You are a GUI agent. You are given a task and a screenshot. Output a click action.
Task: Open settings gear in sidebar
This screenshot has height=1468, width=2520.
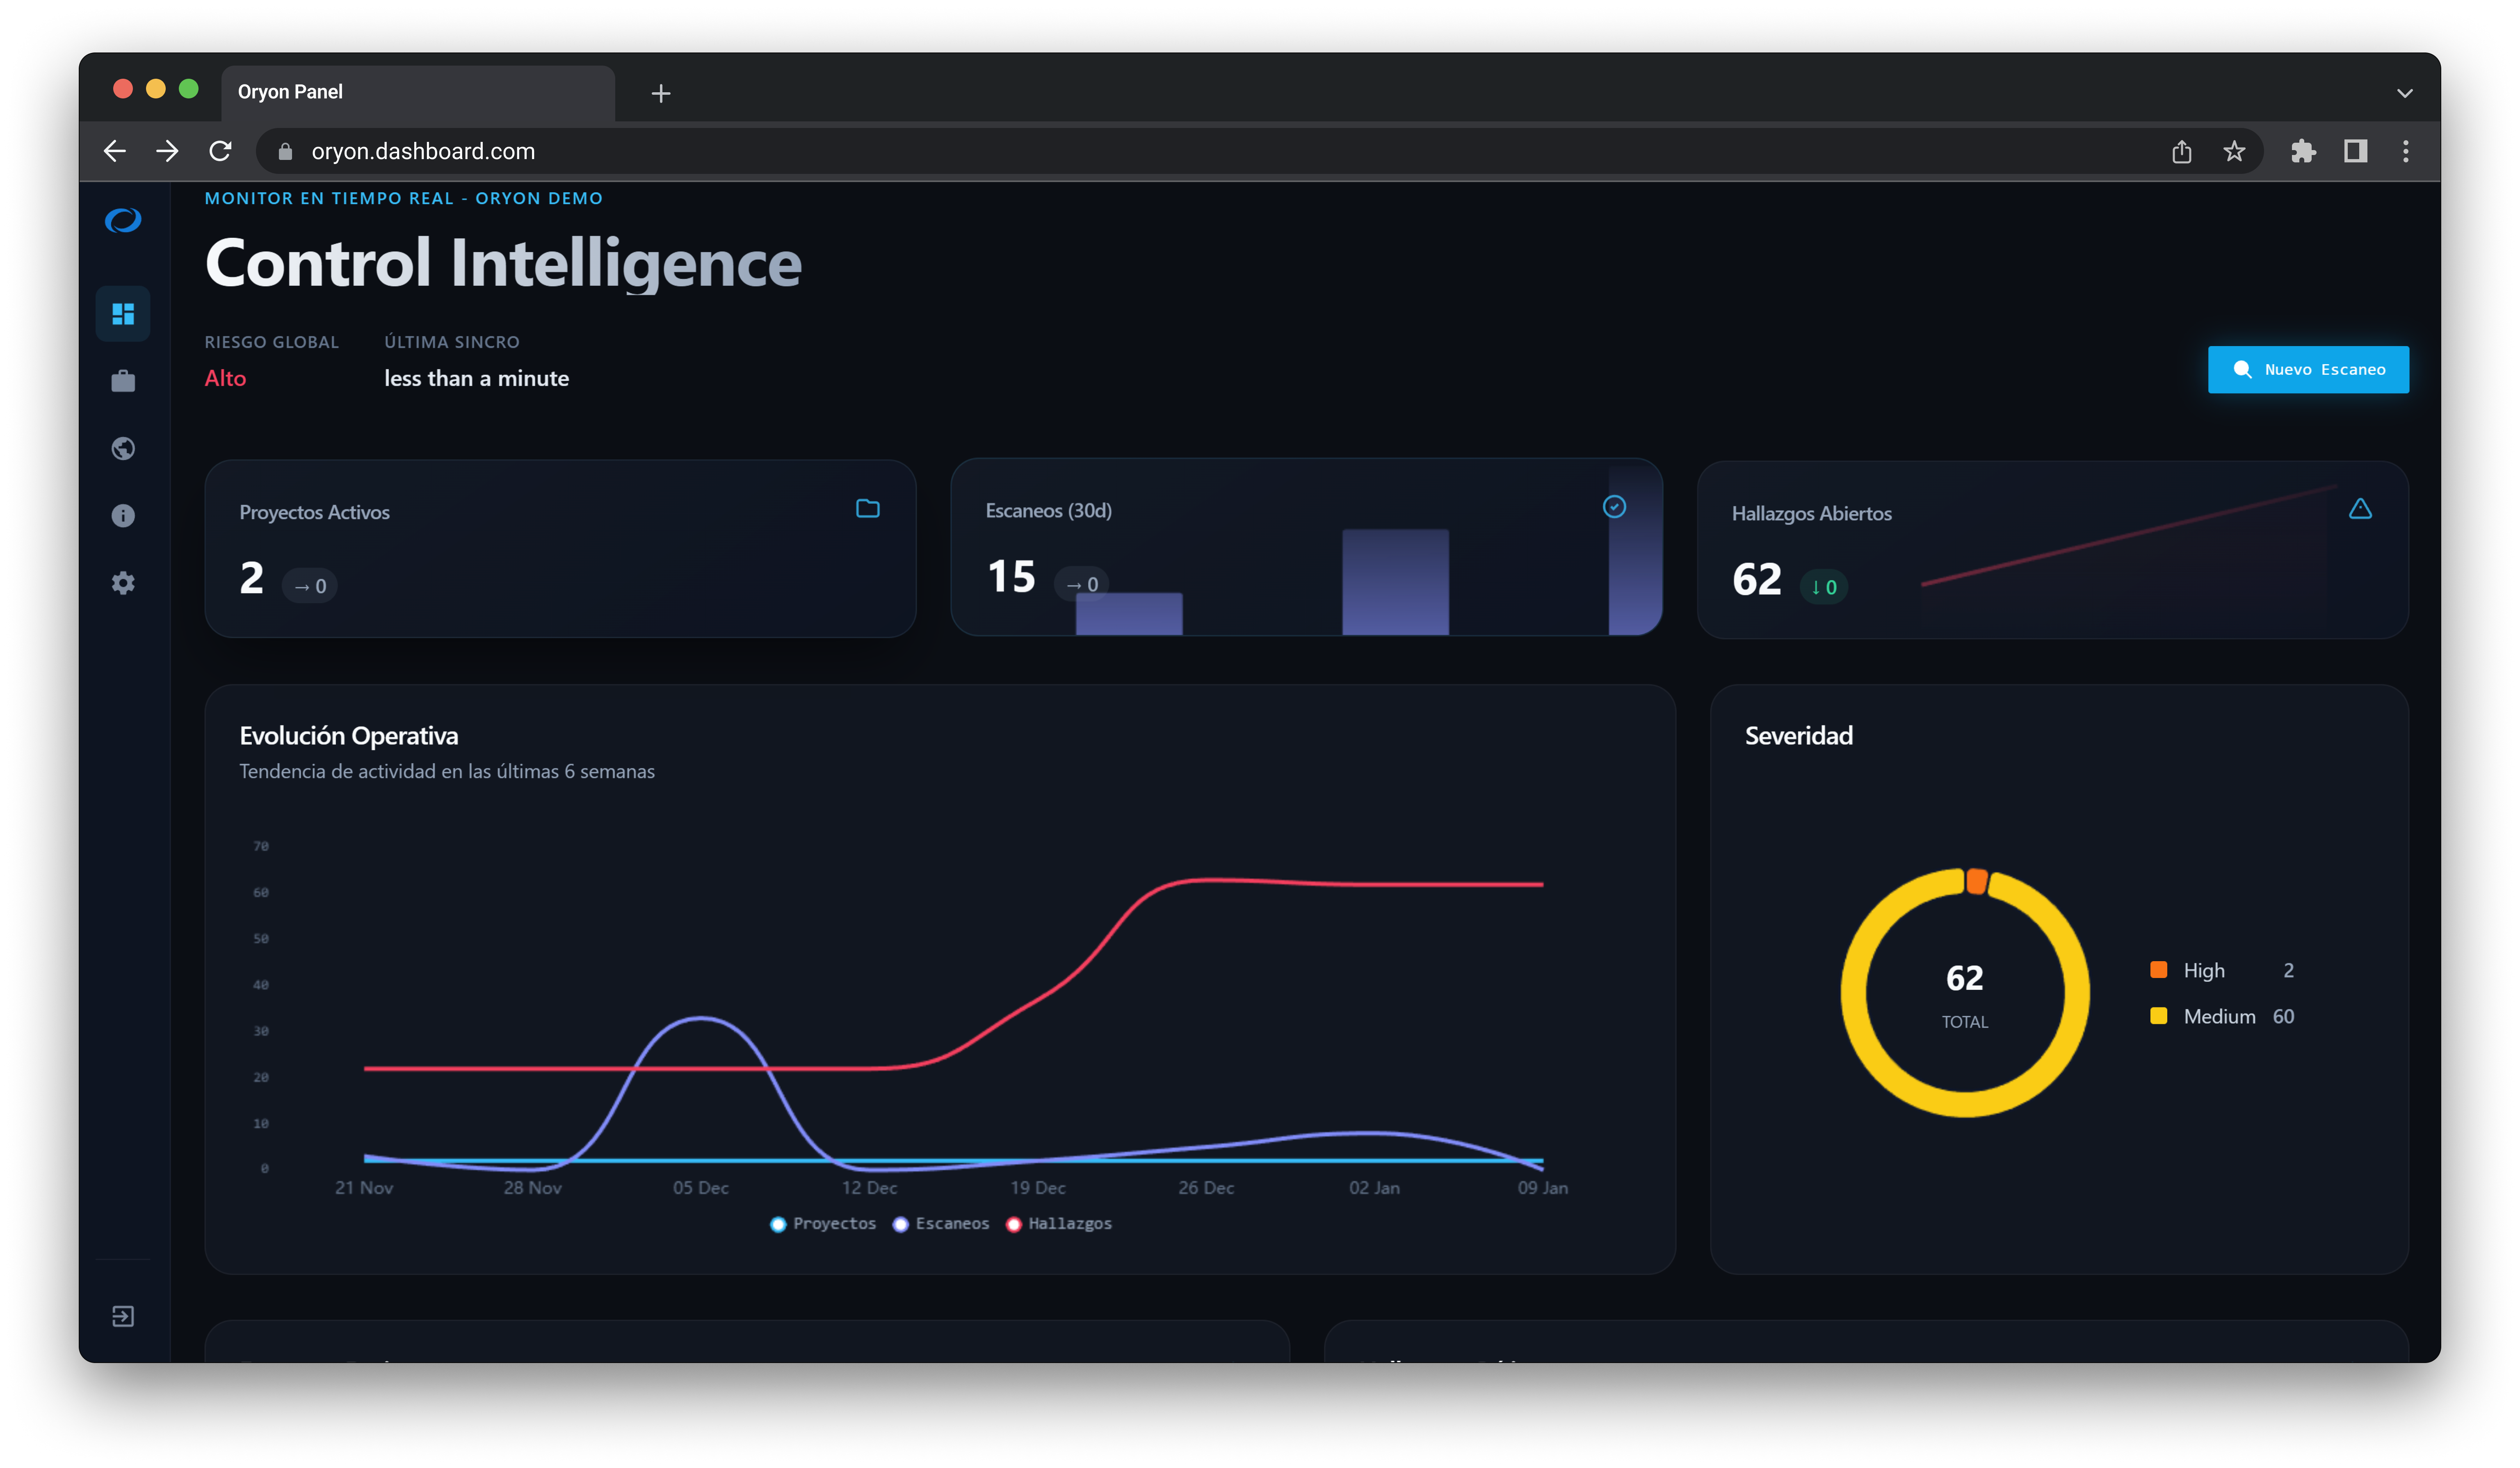(x=123, y=583)
